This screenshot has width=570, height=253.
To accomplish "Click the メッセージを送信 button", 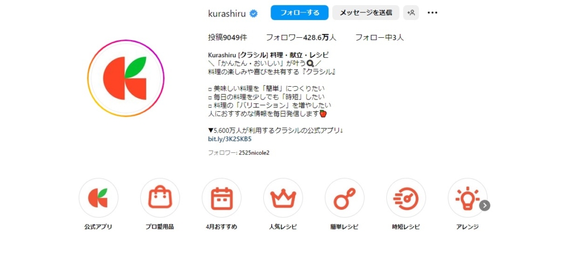I will coord(366,13).
